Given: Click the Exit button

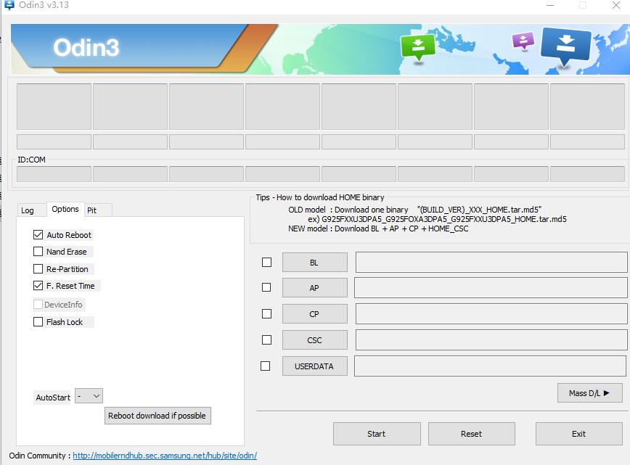Looking at the screenshot, I should coord(578,434).
